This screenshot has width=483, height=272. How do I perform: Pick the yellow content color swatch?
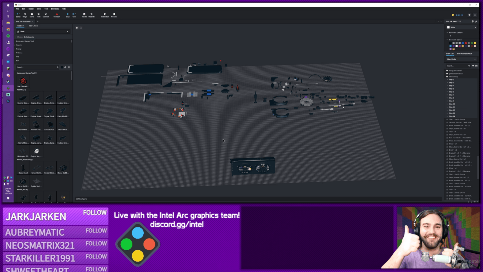click(475, 43)
